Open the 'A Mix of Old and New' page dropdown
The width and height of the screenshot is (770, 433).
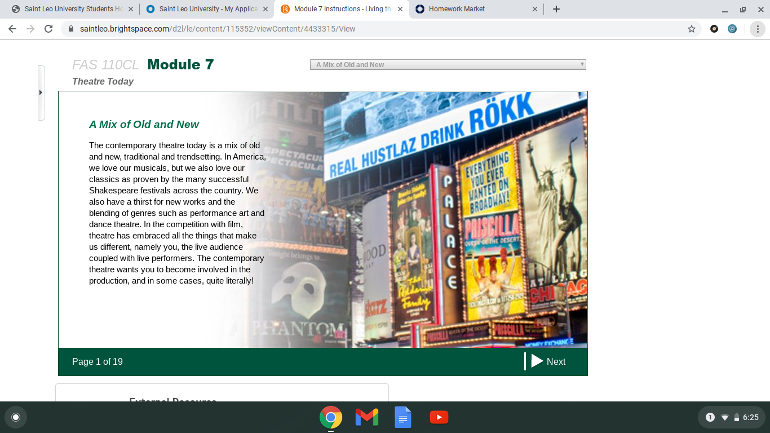coord(448,65)
